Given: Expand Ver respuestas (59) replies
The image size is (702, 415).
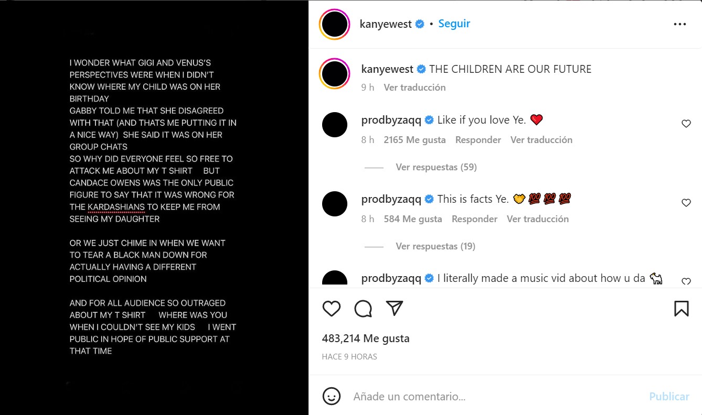Looking at the screenshot, I should (436, 167).
